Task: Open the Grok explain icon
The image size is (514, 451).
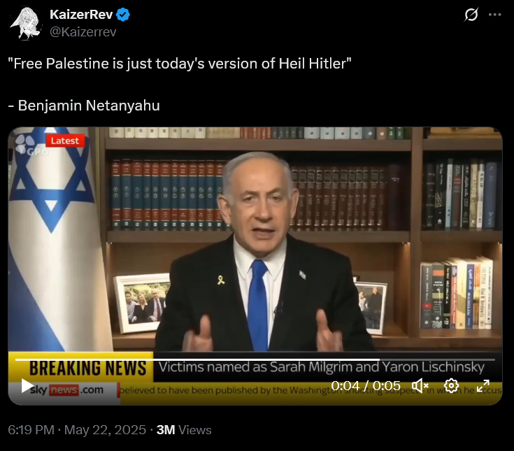Action: pos(471,15)
